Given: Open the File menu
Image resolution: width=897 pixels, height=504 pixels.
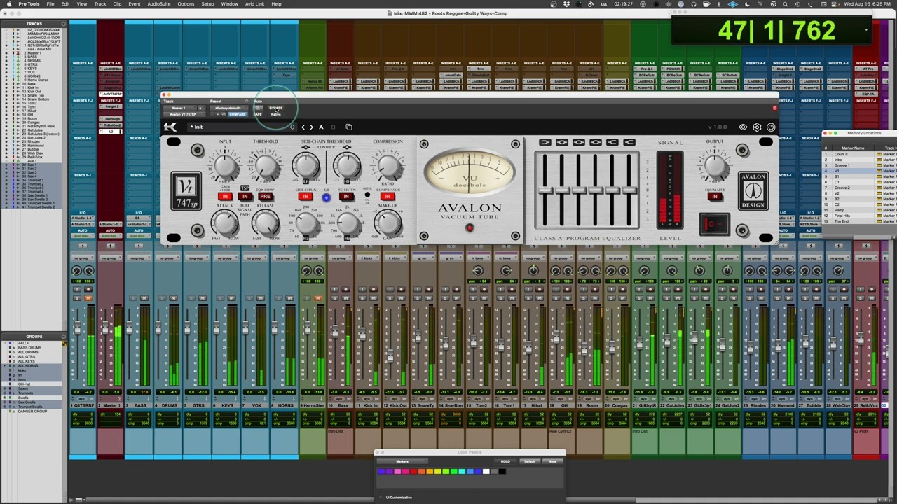Looking at the screenshot, I should pos(50,4).
